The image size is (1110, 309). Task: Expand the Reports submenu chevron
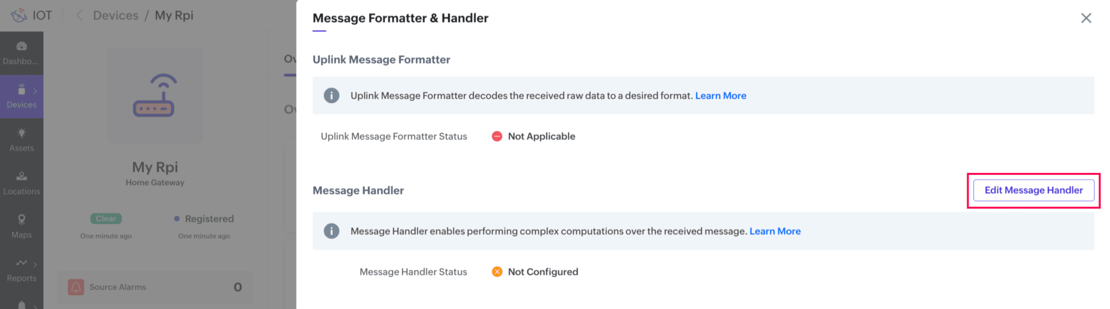click(x=35, y=264)
